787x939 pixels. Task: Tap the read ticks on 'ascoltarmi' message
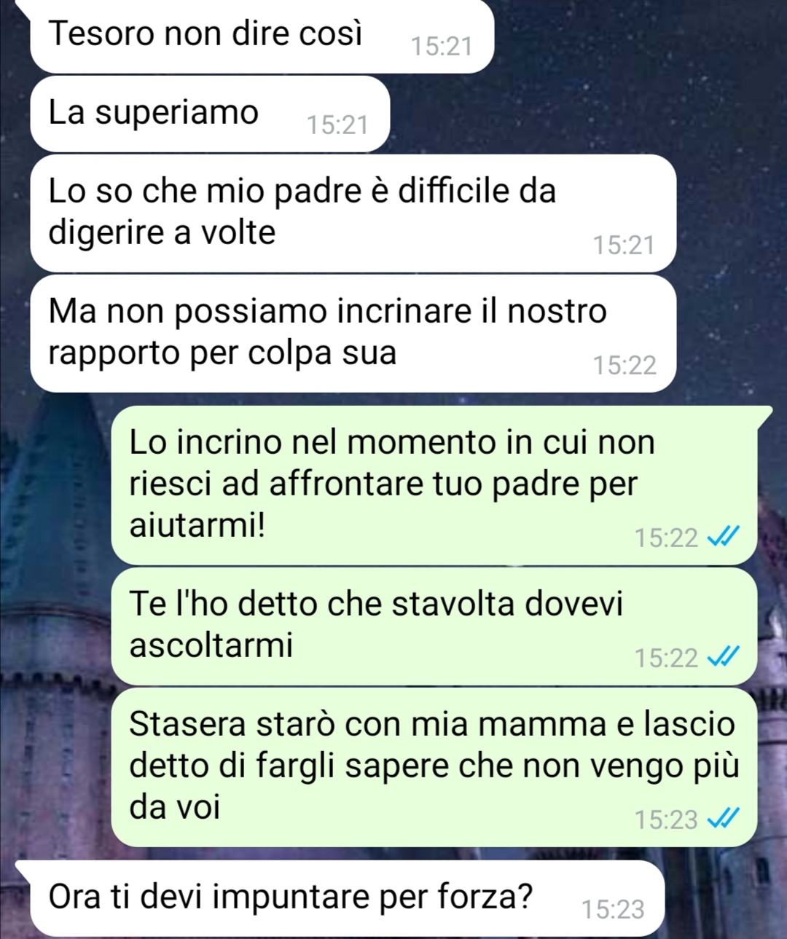coord(724,657)
